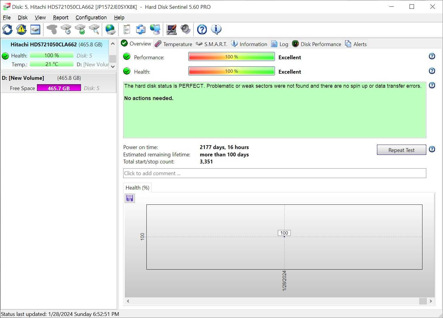The image size is (443, 318).
Task: Click the blue question mark toolbar icon
Action: click(x=202, y=29)
